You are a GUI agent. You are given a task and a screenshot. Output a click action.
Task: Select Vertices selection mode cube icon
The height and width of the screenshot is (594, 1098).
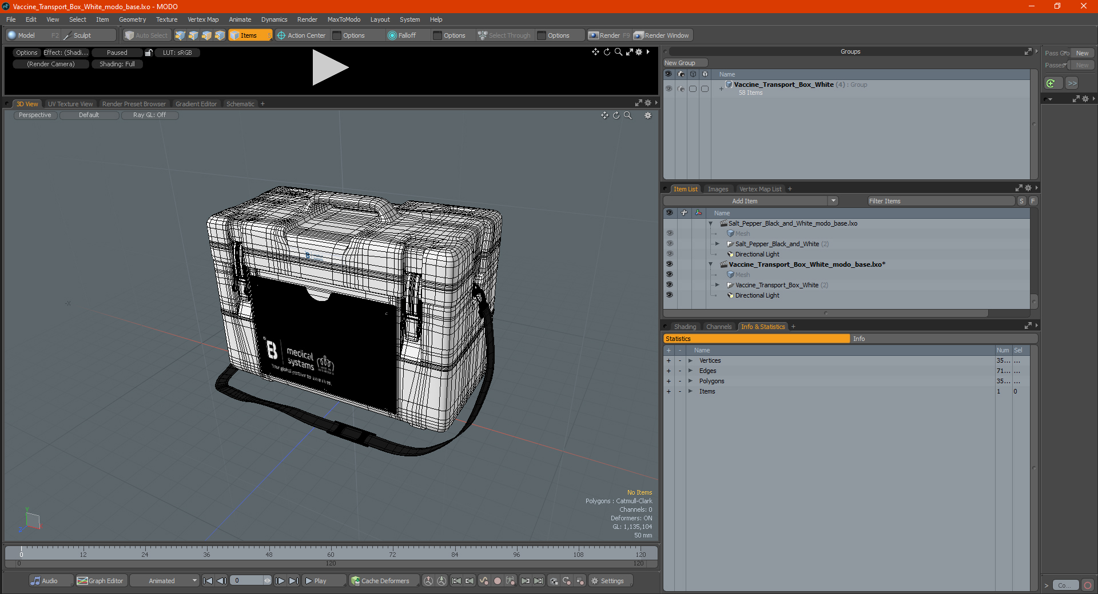tap(180, 35)
